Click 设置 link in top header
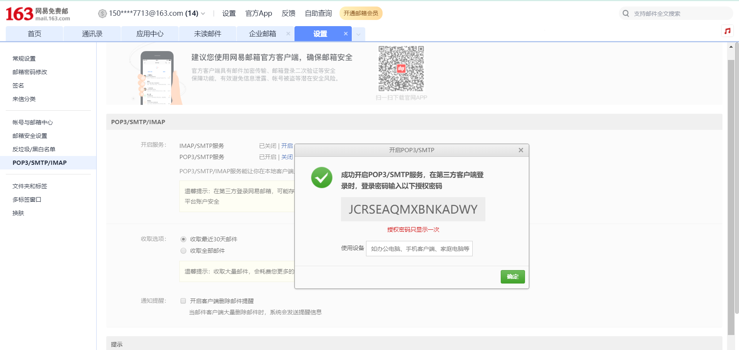 pyautogui.click(x=229, y=13)
